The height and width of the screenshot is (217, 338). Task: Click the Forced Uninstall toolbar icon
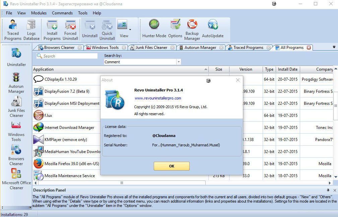(x=70, y=30)
